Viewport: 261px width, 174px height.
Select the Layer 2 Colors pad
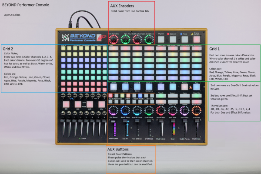pos(126,87)
